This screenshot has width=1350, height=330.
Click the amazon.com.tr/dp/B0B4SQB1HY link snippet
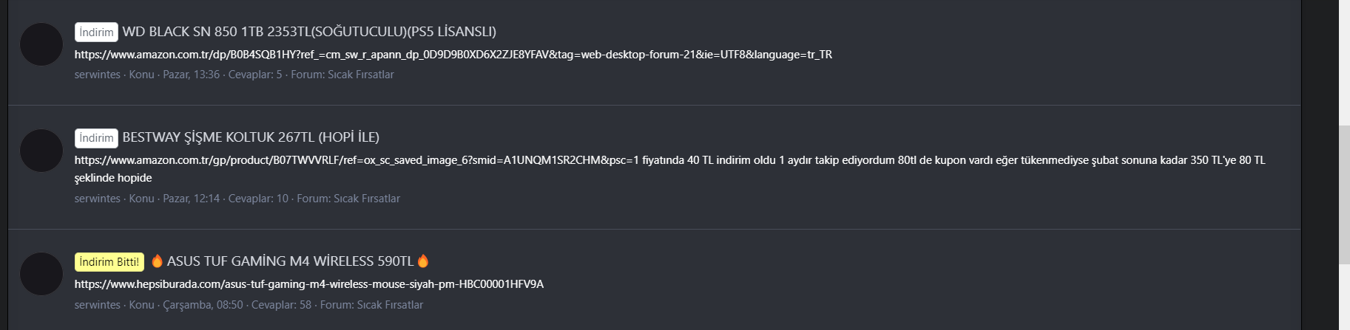click(x=453, y=55)
